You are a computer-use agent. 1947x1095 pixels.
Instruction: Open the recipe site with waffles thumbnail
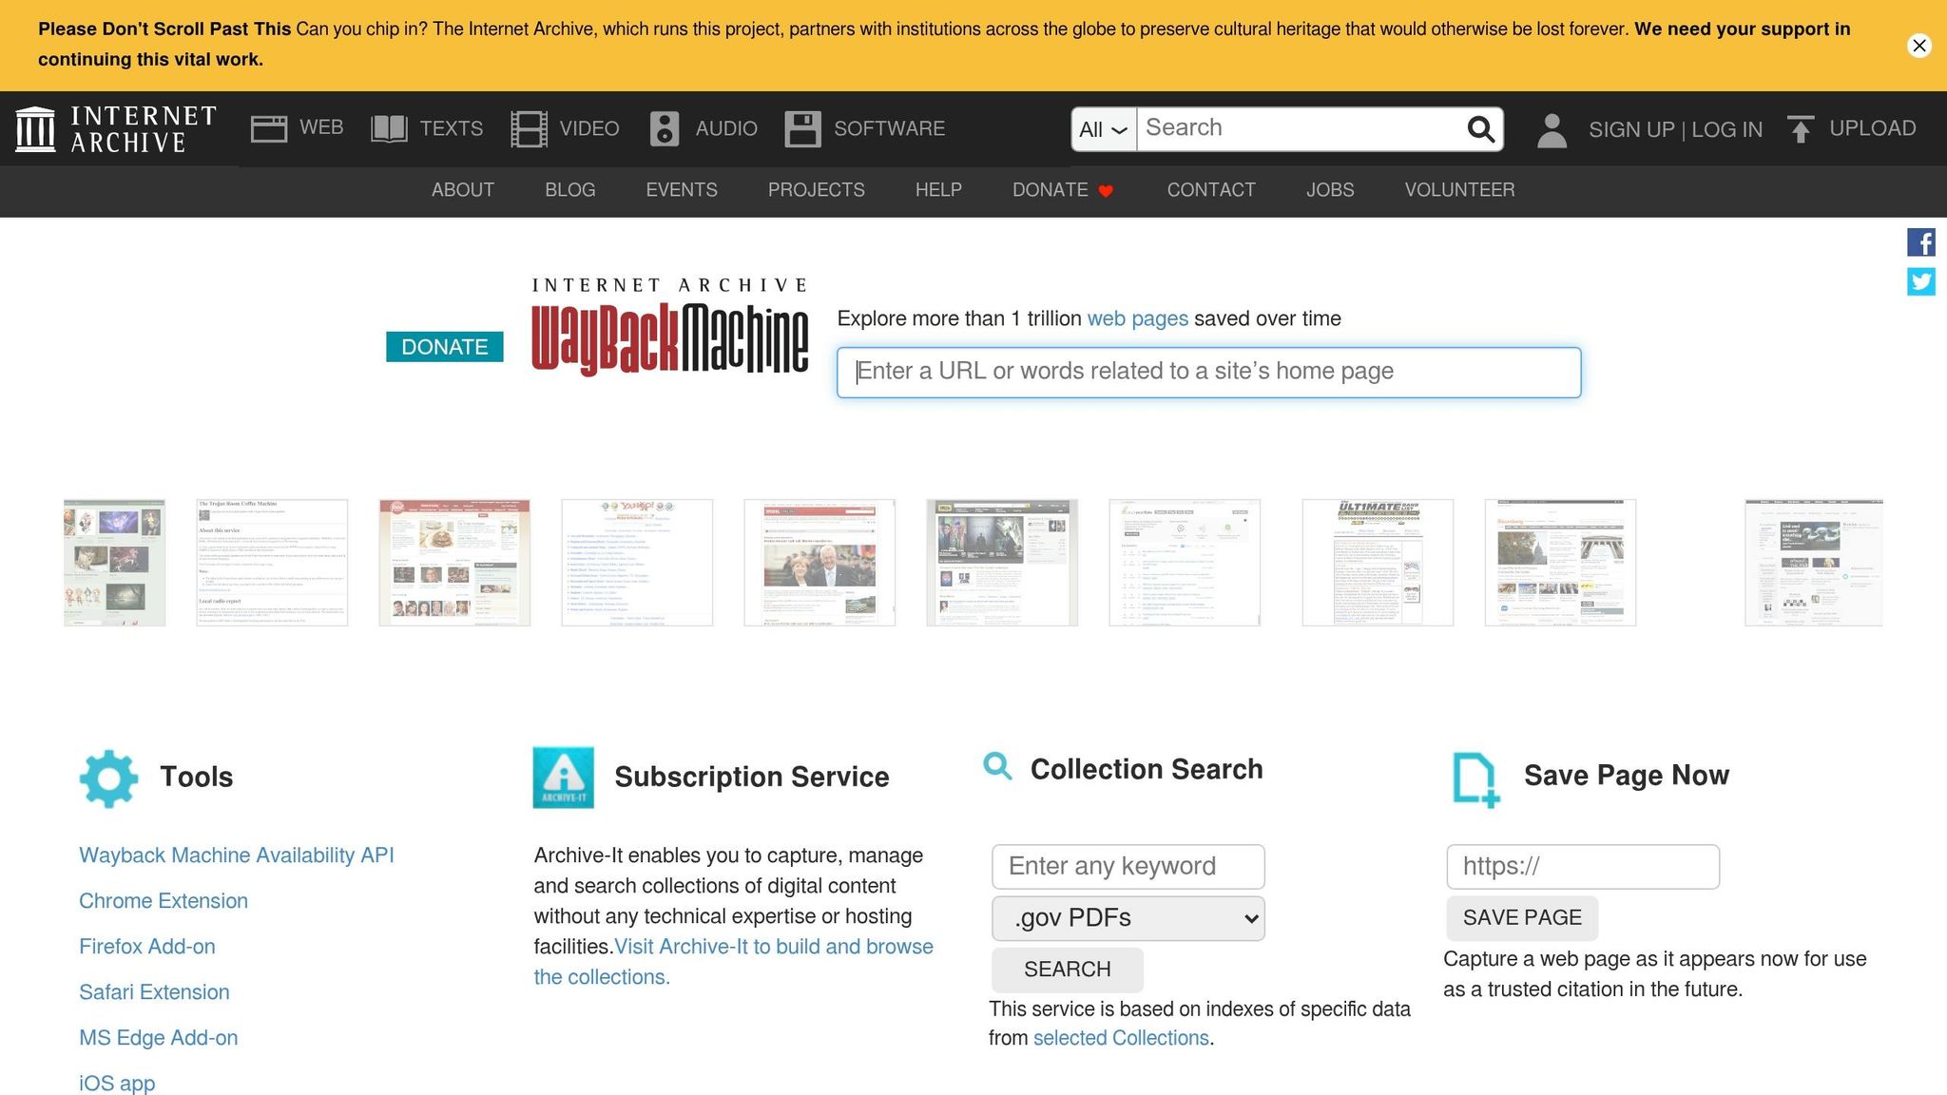454,563
